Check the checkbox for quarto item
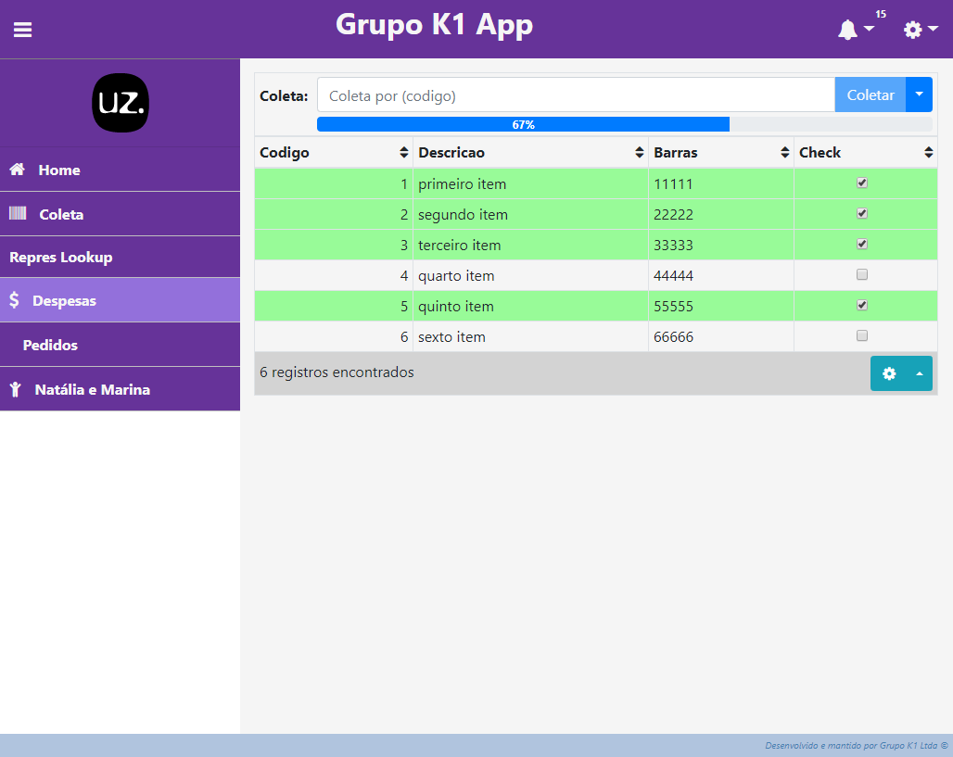 click(862, 274)
